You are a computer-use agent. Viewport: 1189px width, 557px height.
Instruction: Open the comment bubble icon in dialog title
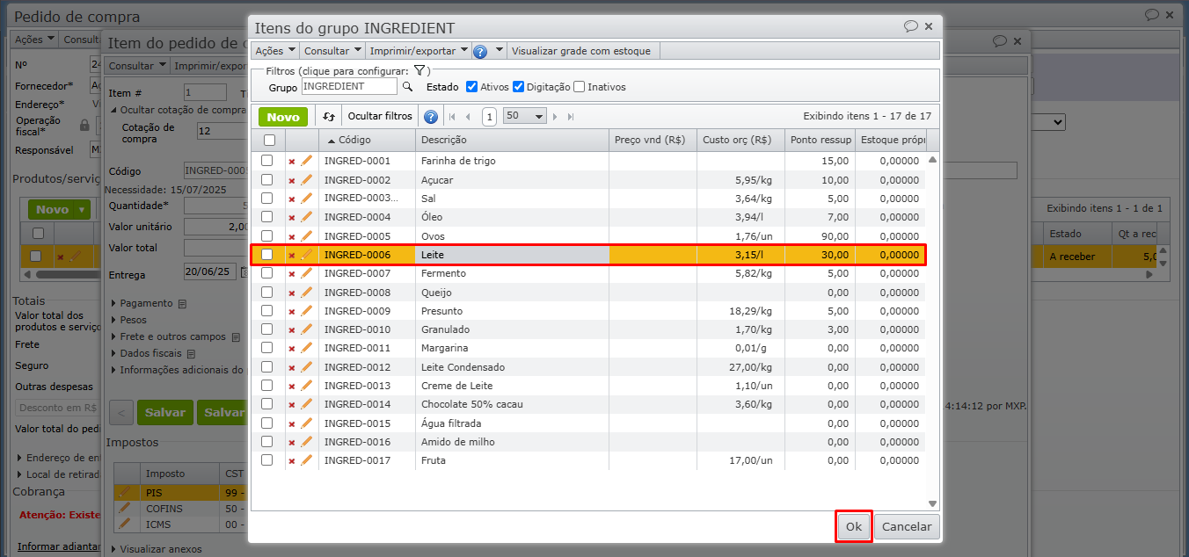pos(910,27)
